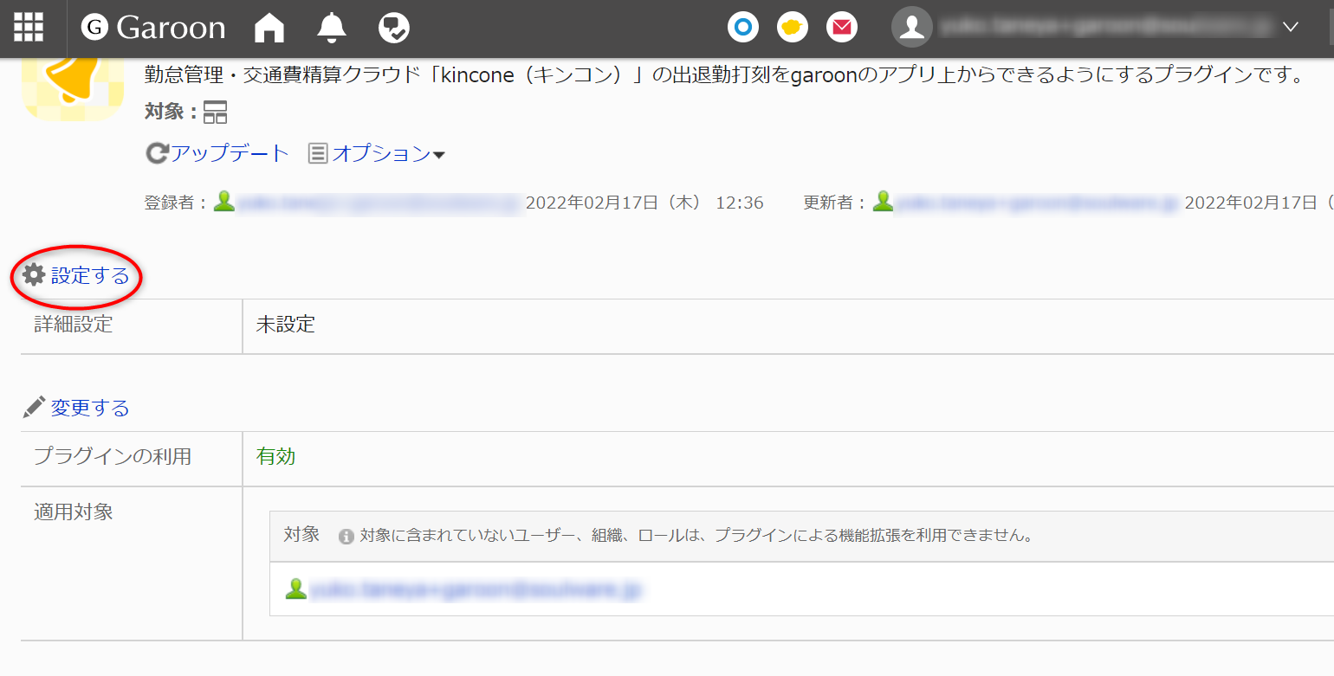Open the notifications bell icon
Viewport: 1334px width, 676px height.
click(332, 28)
